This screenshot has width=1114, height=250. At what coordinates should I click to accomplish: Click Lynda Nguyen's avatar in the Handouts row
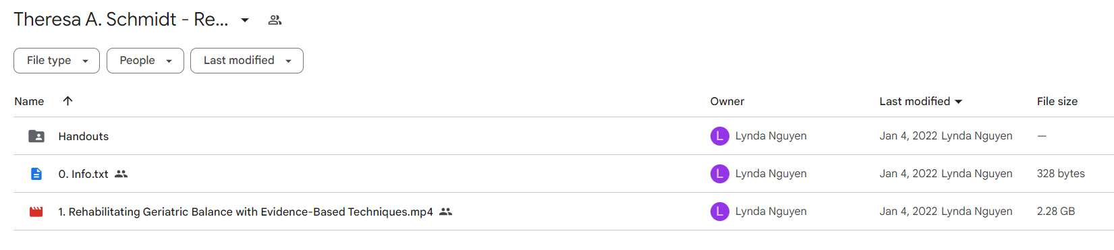[720, 136]
